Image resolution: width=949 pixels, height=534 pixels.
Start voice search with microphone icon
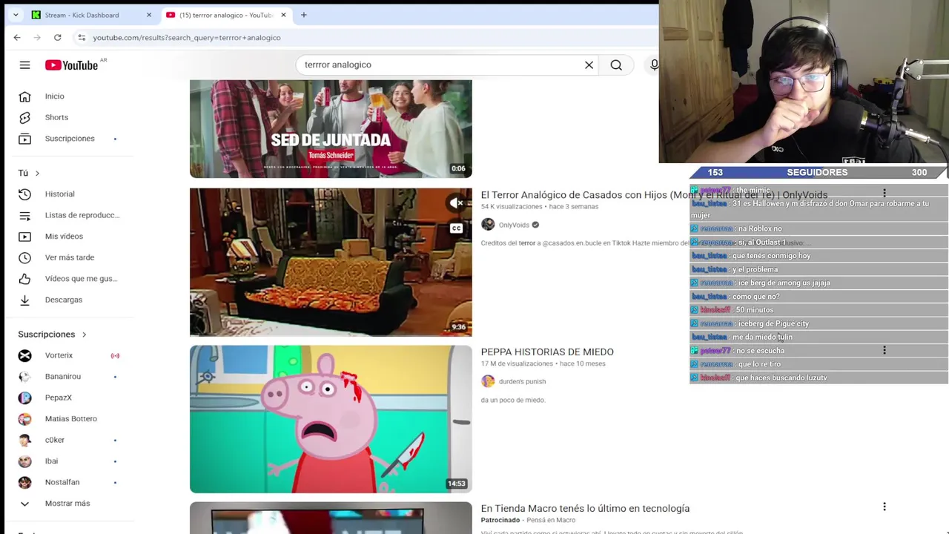654,65
